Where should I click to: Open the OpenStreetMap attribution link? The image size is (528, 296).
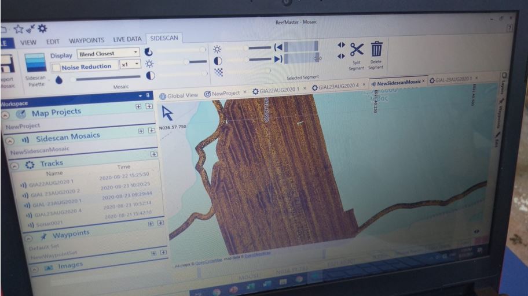click(258, 255)
